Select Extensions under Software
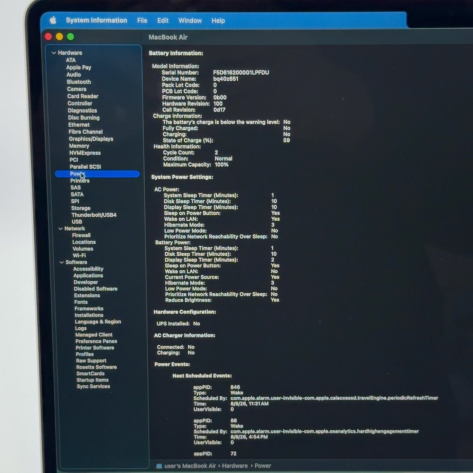The image size is (473, 473). 87,295
